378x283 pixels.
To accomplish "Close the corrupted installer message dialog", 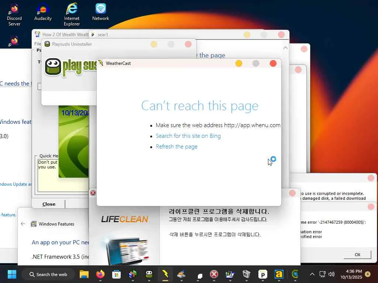I will 371,178.
